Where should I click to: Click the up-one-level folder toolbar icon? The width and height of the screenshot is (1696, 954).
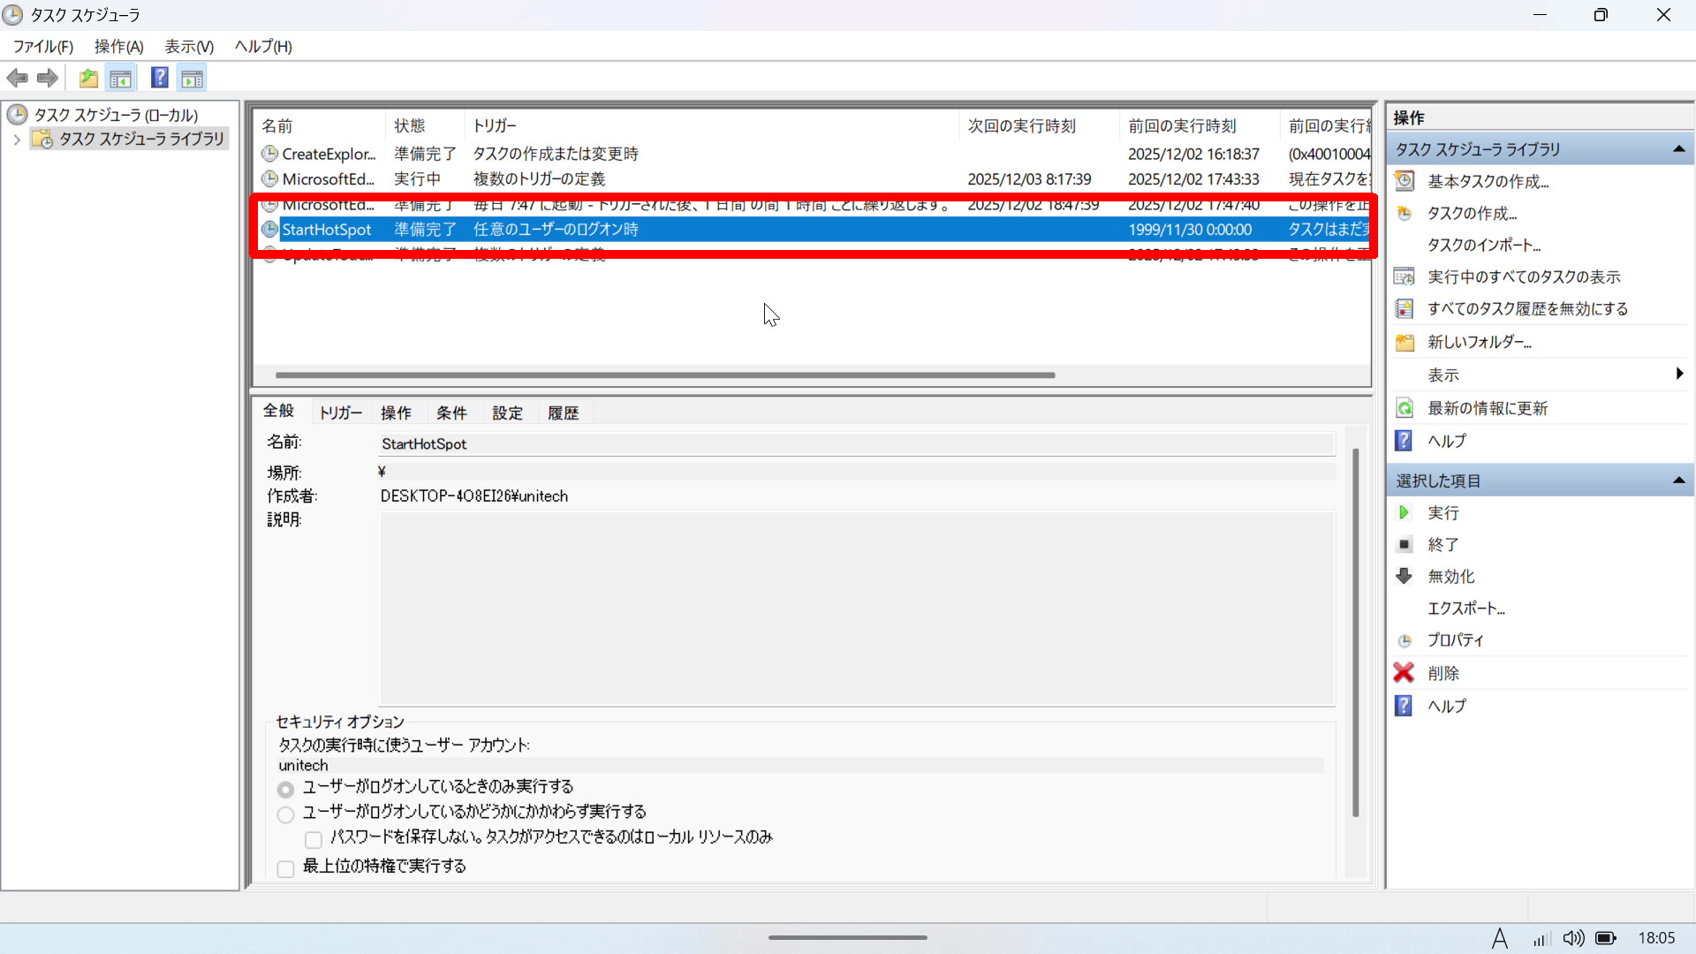pyautogui.click(x=88, y=79)
